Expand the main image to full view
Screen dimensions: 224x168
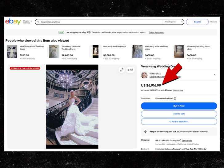(x=122, y=70)
